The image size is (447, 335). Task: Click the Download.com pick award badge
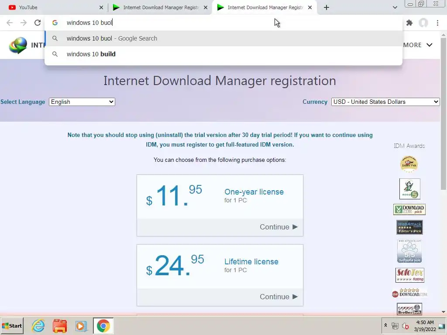click(x=409, y=209)
